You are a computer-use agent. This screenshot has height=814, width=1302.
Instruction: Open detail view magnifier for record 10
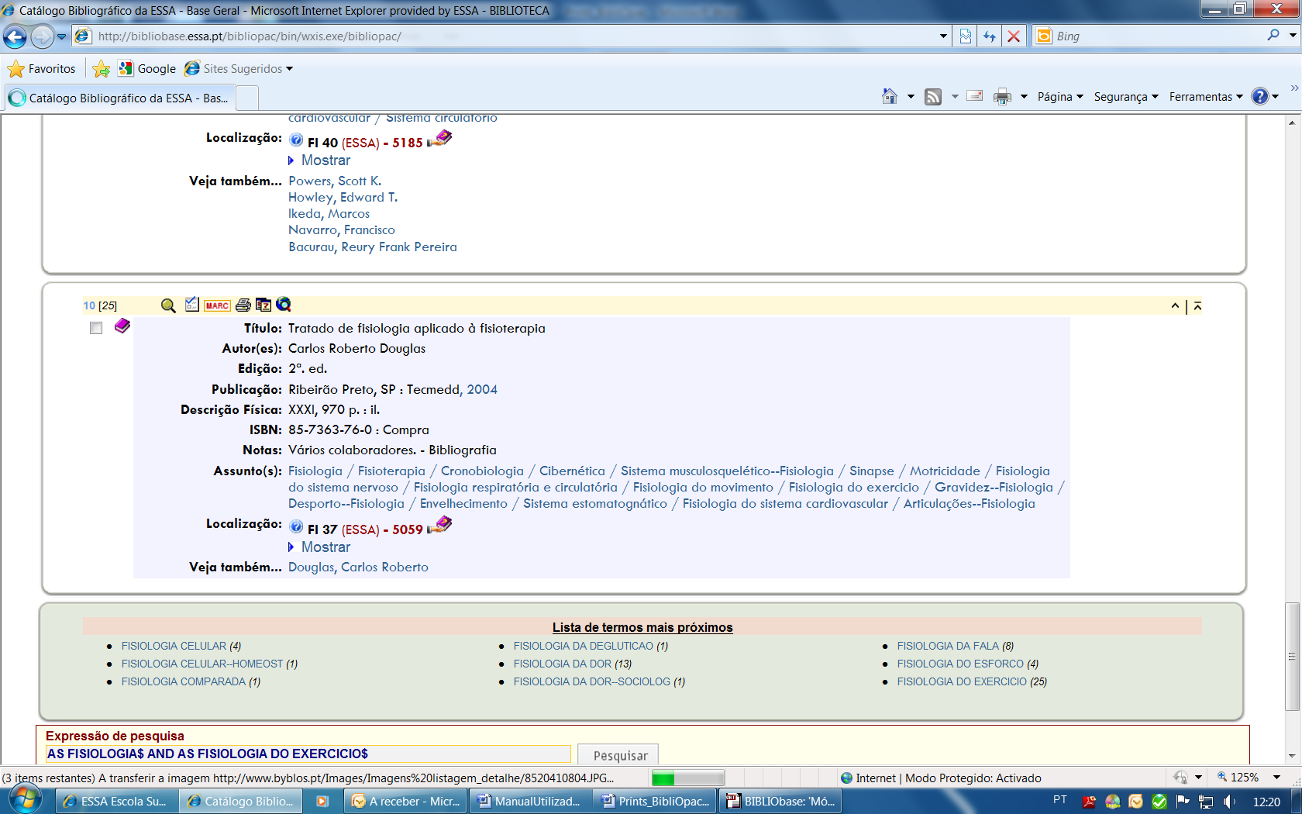(168, 305)
